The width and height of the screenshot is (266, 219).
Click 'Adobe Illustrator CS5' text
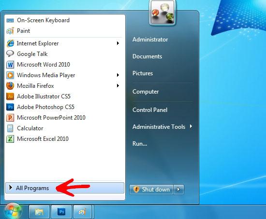coord(44,96)
